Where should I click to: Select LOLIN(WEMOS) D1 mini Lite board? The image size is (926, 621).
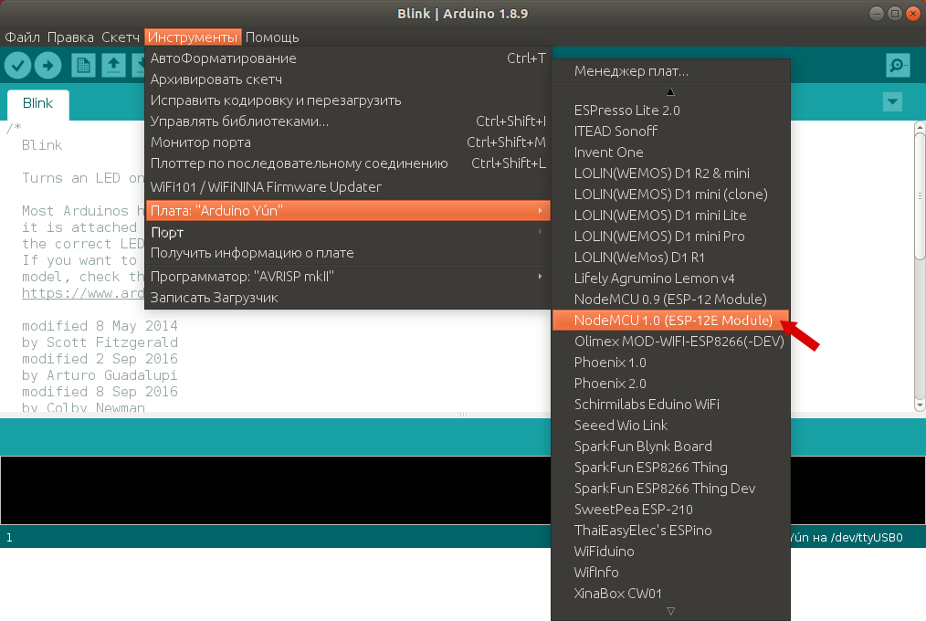coord(671,216)
